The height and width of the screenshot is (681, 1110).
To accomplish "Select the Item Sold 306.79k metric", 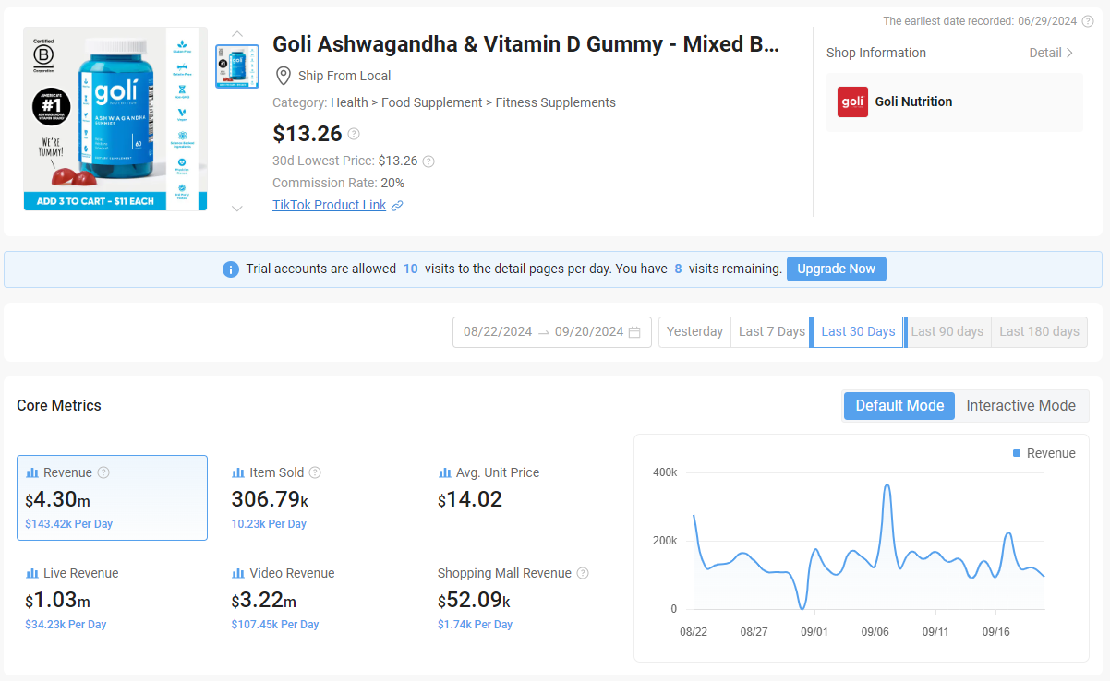I will coord(319,497).
